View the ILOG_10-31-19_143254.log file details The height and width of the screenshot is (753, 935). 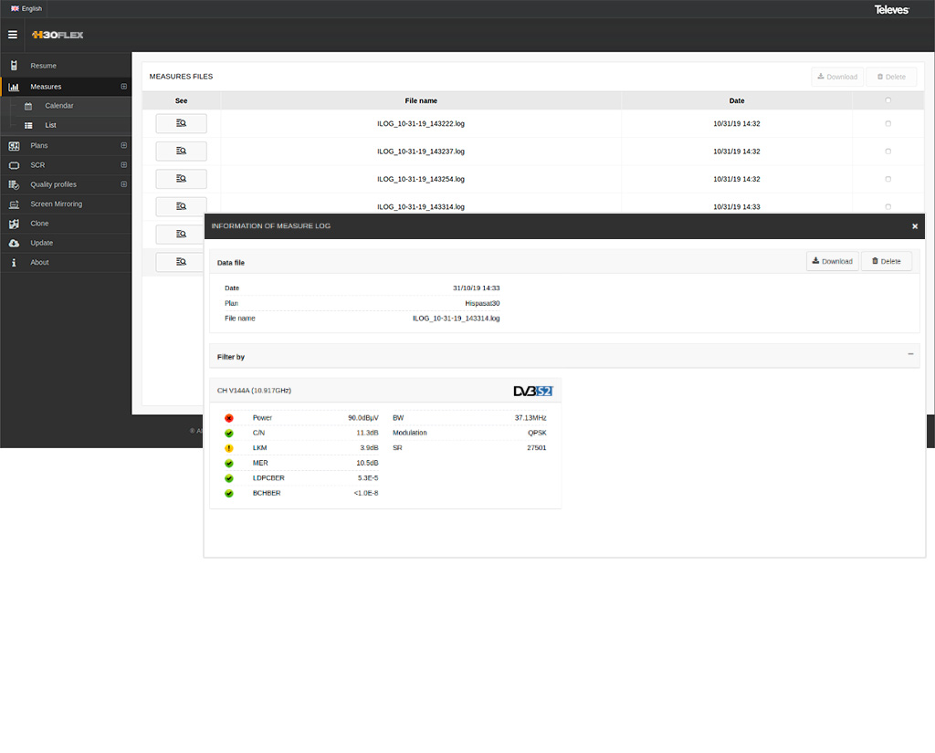[181, 179]
